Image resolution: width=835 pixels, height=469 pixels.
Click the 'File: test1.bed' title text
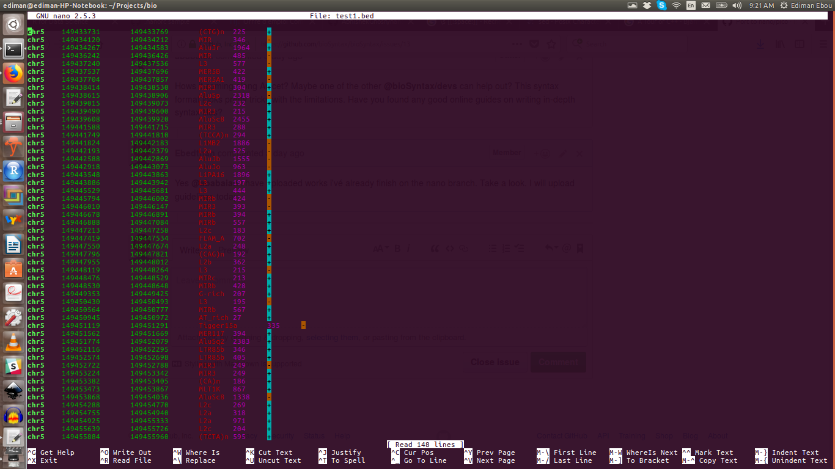[342, 16]
